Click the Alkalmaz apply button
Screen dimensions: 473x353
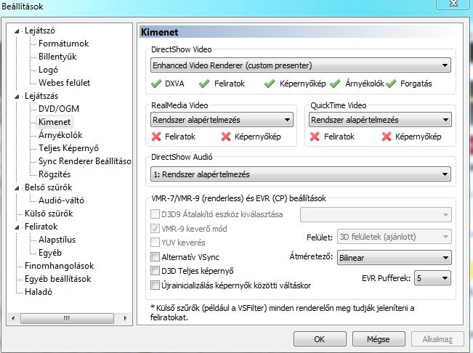(x=437, y=339)
